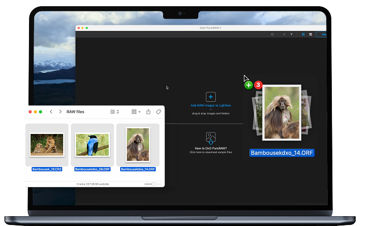
Task: Expand Finder group-by options dropdown
Action: coord(136,112)
